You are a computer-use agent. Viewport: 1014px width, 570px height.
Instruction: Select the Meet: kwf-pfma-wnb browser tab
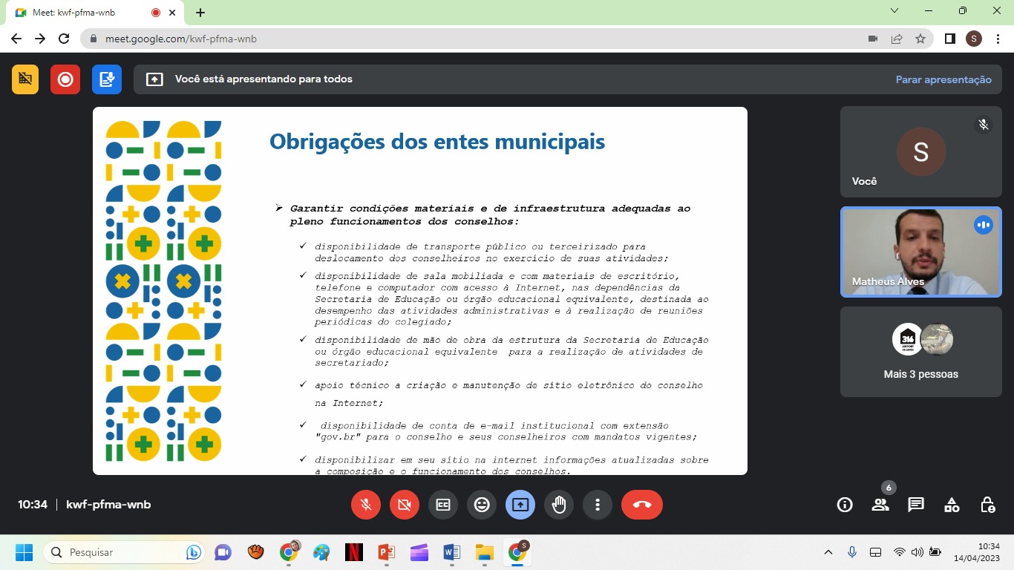click(x=82, y=13)
